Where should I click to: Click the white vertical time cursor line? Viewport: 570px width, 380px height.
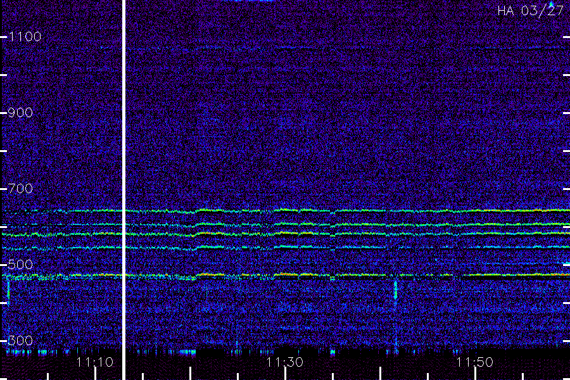(x=123, y=190)
